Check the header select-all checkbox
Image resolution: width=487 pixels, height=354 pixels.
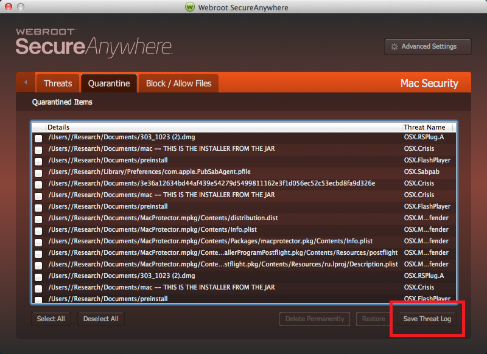coord(38,127)
